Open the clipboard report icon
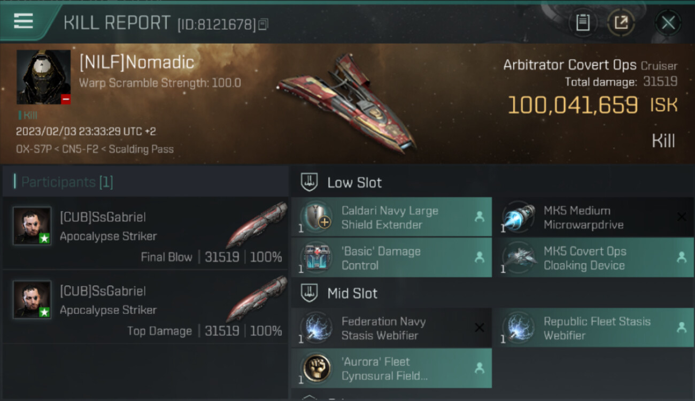 pyautogui.click(x=583, y=23)
